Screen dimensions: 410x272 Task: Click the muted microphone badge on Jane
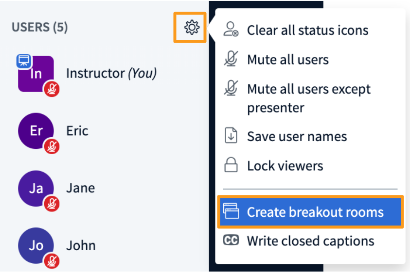[52, 204]
